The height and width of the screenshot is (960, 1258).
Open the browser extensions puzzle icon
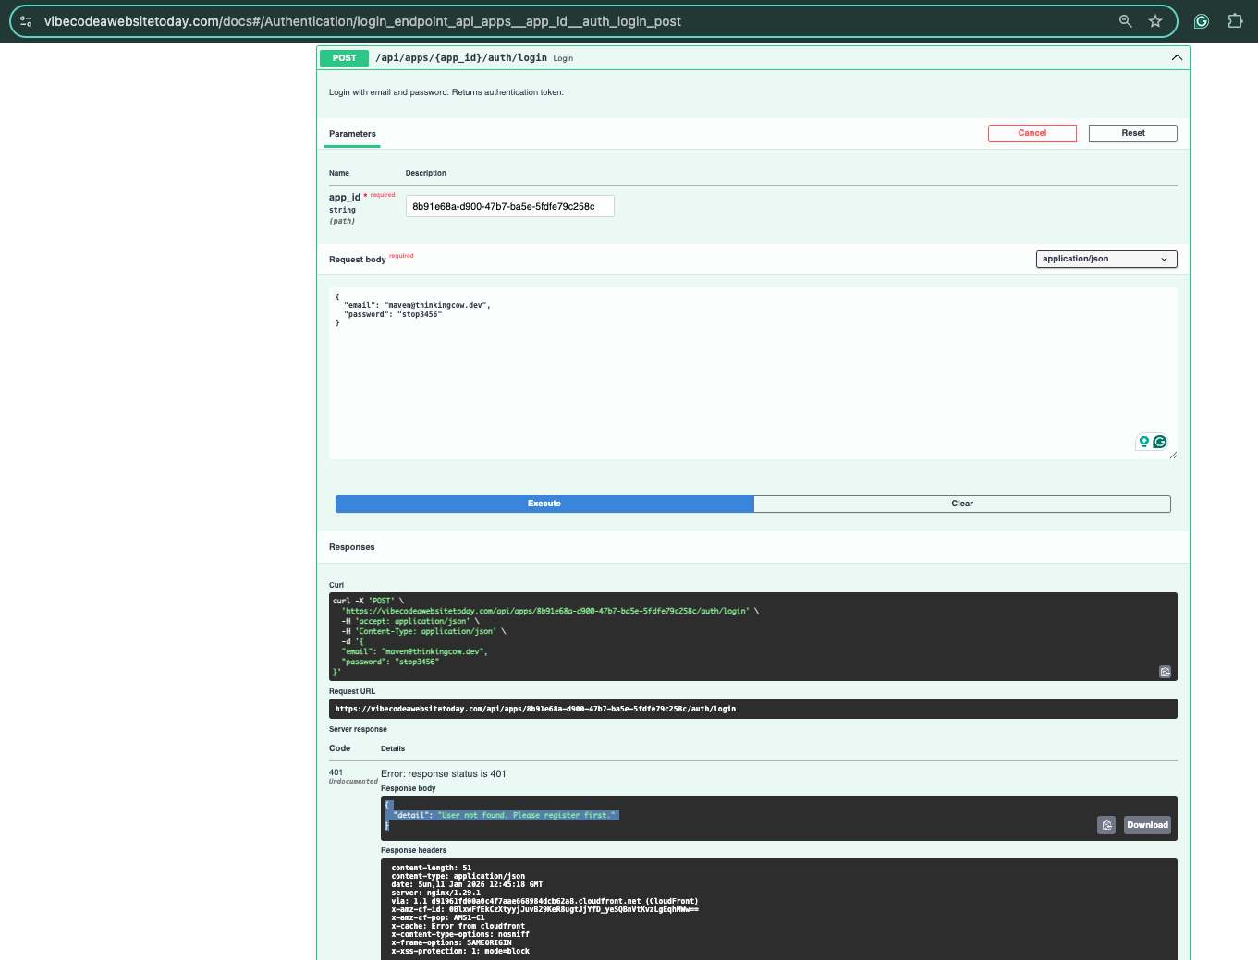coord(1236,20)
